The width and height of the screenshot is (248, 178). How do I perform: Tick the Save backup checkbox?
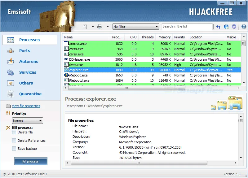pos(14,149)
